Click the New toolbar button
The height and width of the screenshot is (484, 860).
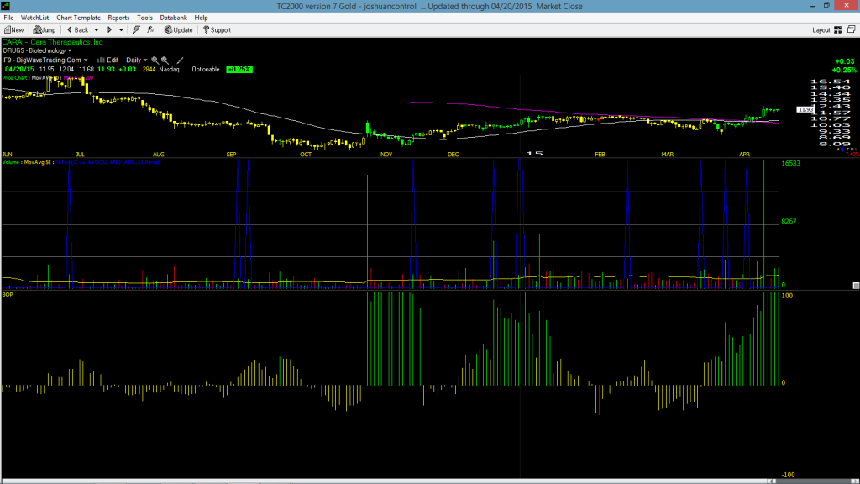click(13, 29)
